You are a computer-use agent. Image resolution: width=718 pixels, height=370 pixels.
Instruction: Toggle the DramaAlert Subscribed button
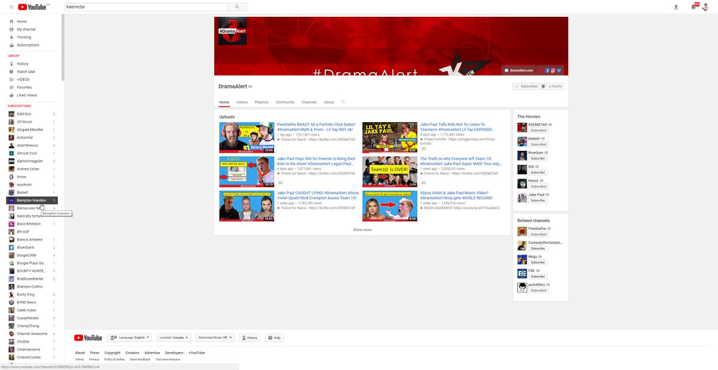click(525, 86)
